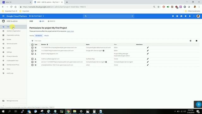This screenshot has width=202, height=114.
Task: Check the Project Billing Manager member row
Action: pyautogui.click(x=32, y=54)
